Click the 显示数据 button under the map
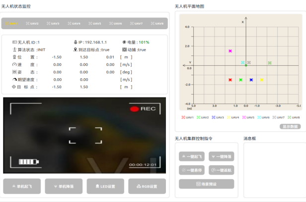 290,127
